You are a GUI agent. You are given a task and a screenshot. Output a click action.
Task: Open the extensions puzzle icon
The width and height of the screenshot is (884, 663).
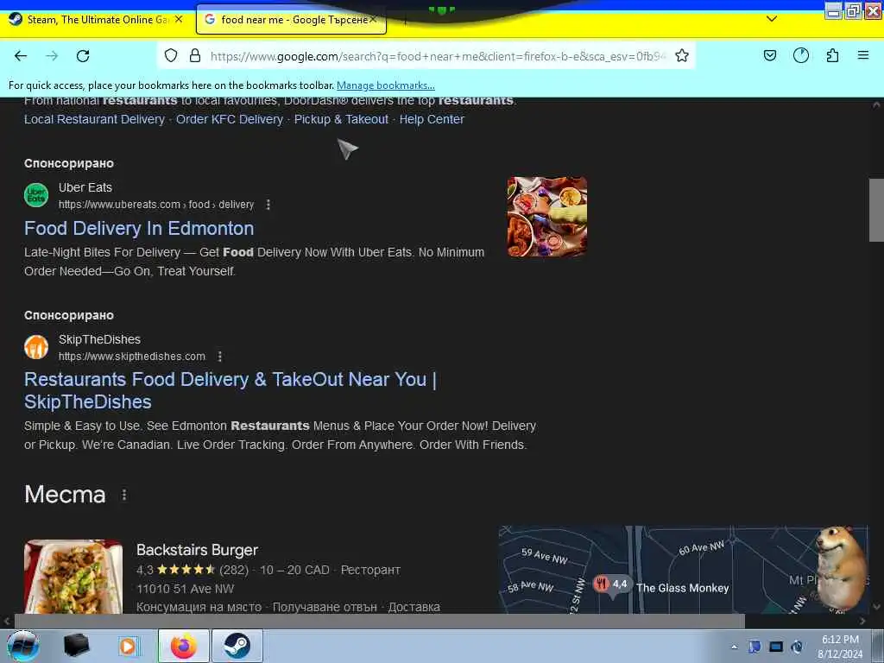click(833, 55)
